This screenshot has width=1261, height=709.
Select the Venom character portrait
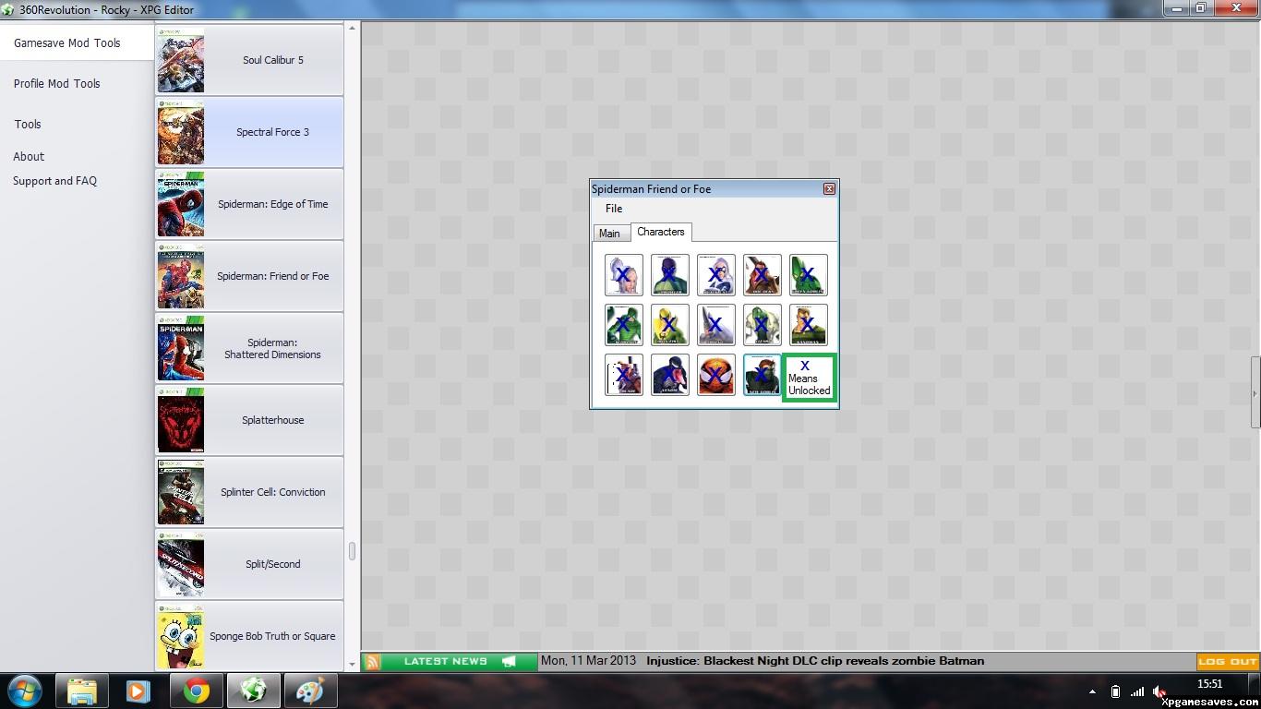coord(670,375)
